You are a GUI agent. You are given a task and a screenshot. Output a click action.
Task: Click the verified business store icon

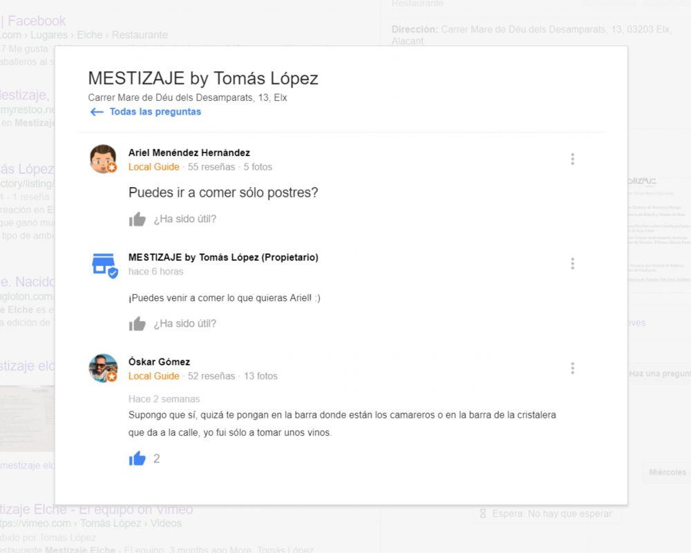tap(104, 266)
